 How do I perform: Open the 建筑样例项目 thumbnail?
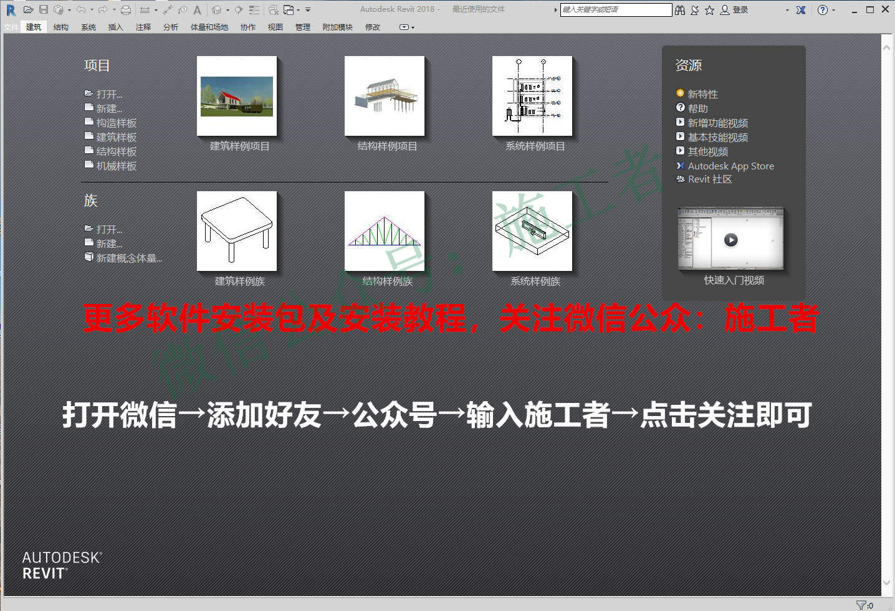coord(237,96)
